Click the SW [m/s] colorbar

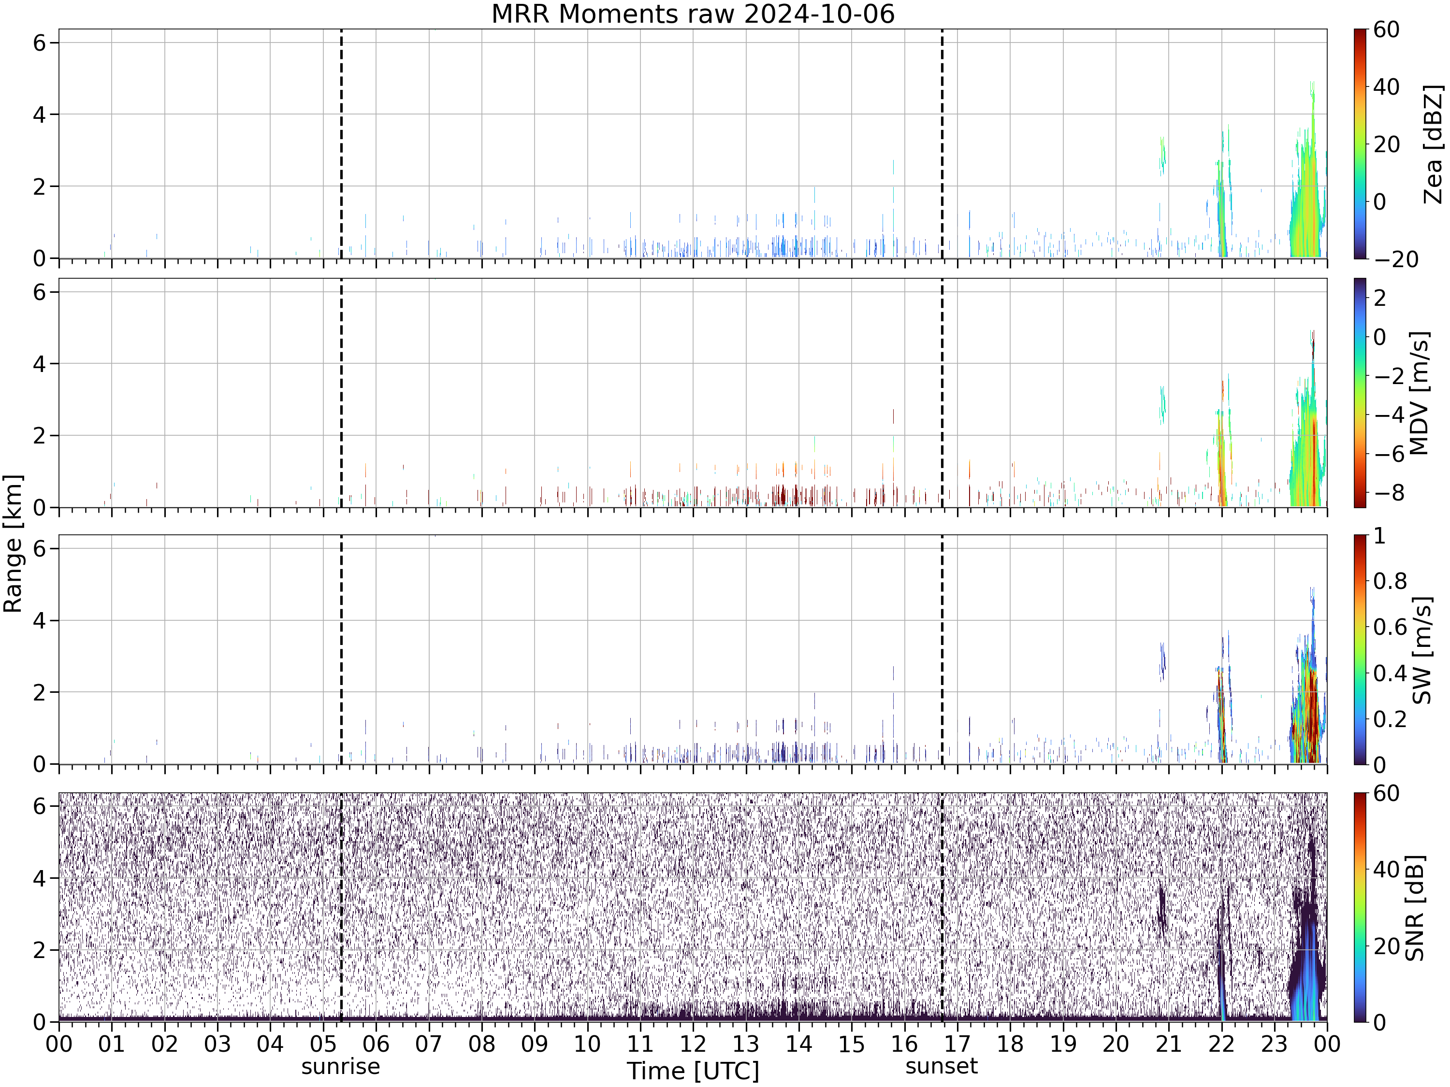click(1360, 649)
